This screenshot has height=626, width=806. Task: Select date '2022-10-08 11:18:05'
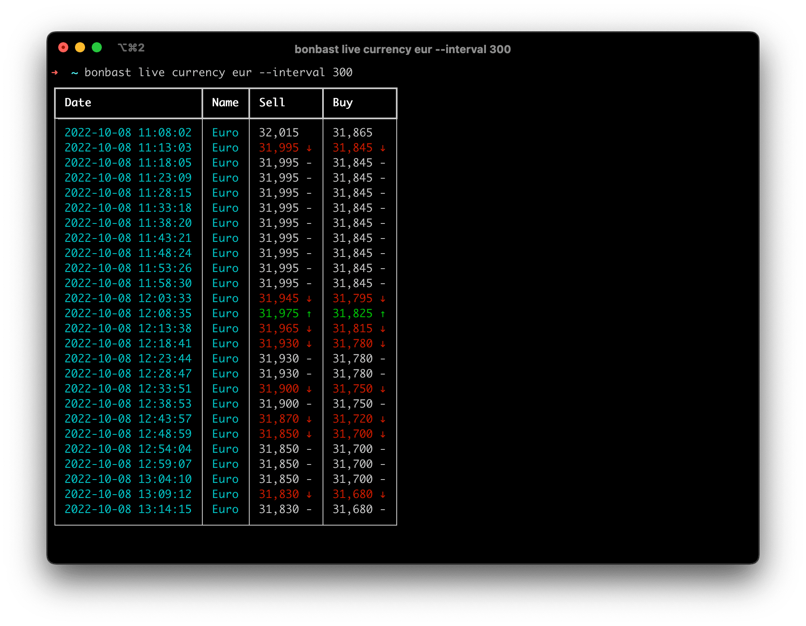point(128,163)
